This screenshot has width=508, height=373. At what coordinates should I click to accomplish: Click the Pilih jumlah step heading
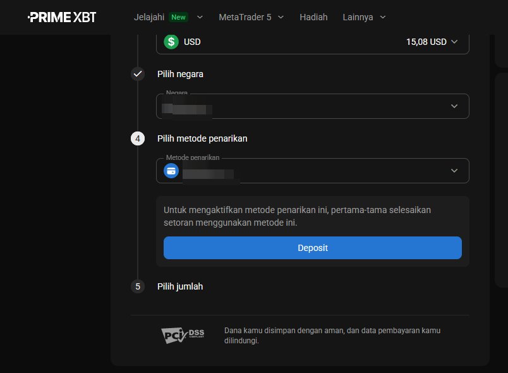pos(180,286)
